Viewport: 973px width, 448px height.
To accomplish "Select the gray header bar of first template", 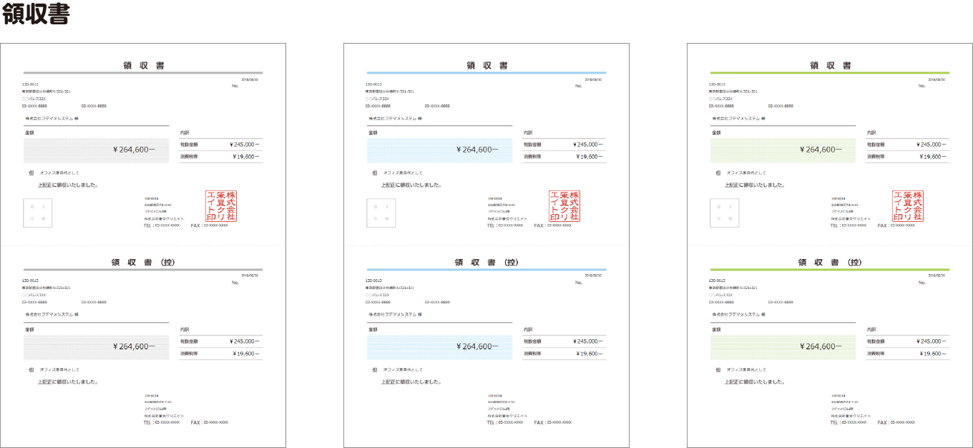I will (143, 73).
